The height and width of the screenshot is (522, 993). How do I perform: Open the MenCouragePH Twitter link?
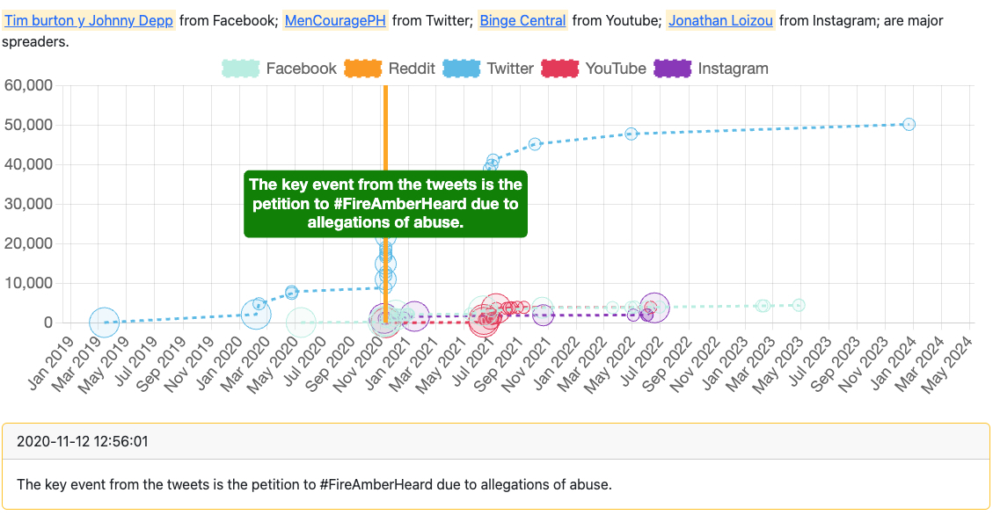pyautogui.click(x=335, y=20)
